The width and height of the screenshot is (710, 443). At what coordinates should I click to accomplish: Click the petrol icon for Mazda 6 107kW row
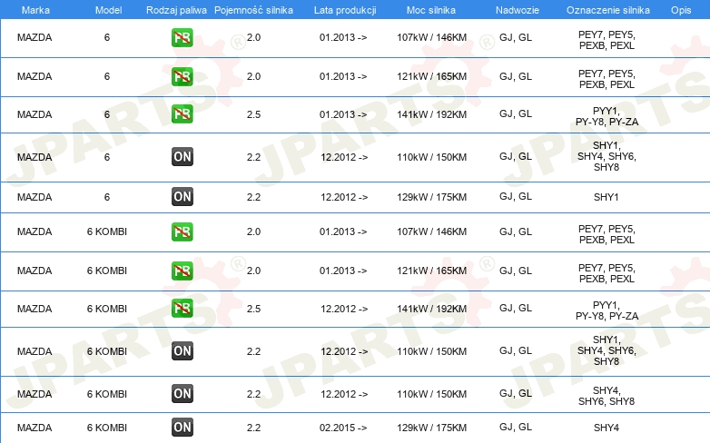coord(182,37)
